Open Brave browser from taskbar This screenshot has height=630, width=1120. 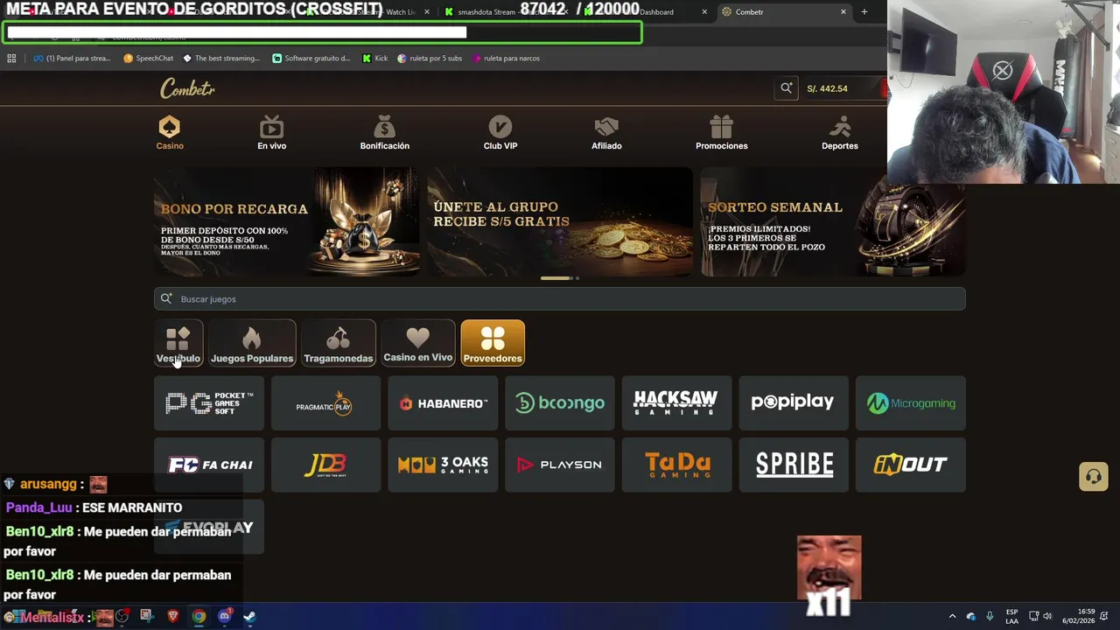pyautogui.click(x=173, y=616)
